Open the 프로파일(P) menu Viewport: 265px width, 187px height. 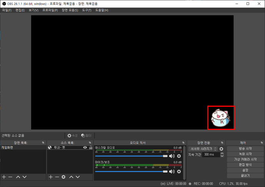click(x=50, y=10)
